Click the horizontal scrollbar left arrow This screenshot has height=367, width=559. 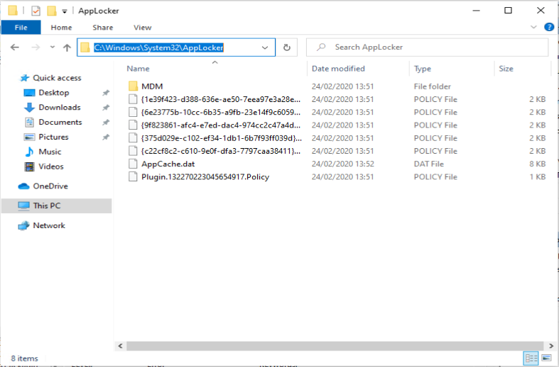click(121, 346)
